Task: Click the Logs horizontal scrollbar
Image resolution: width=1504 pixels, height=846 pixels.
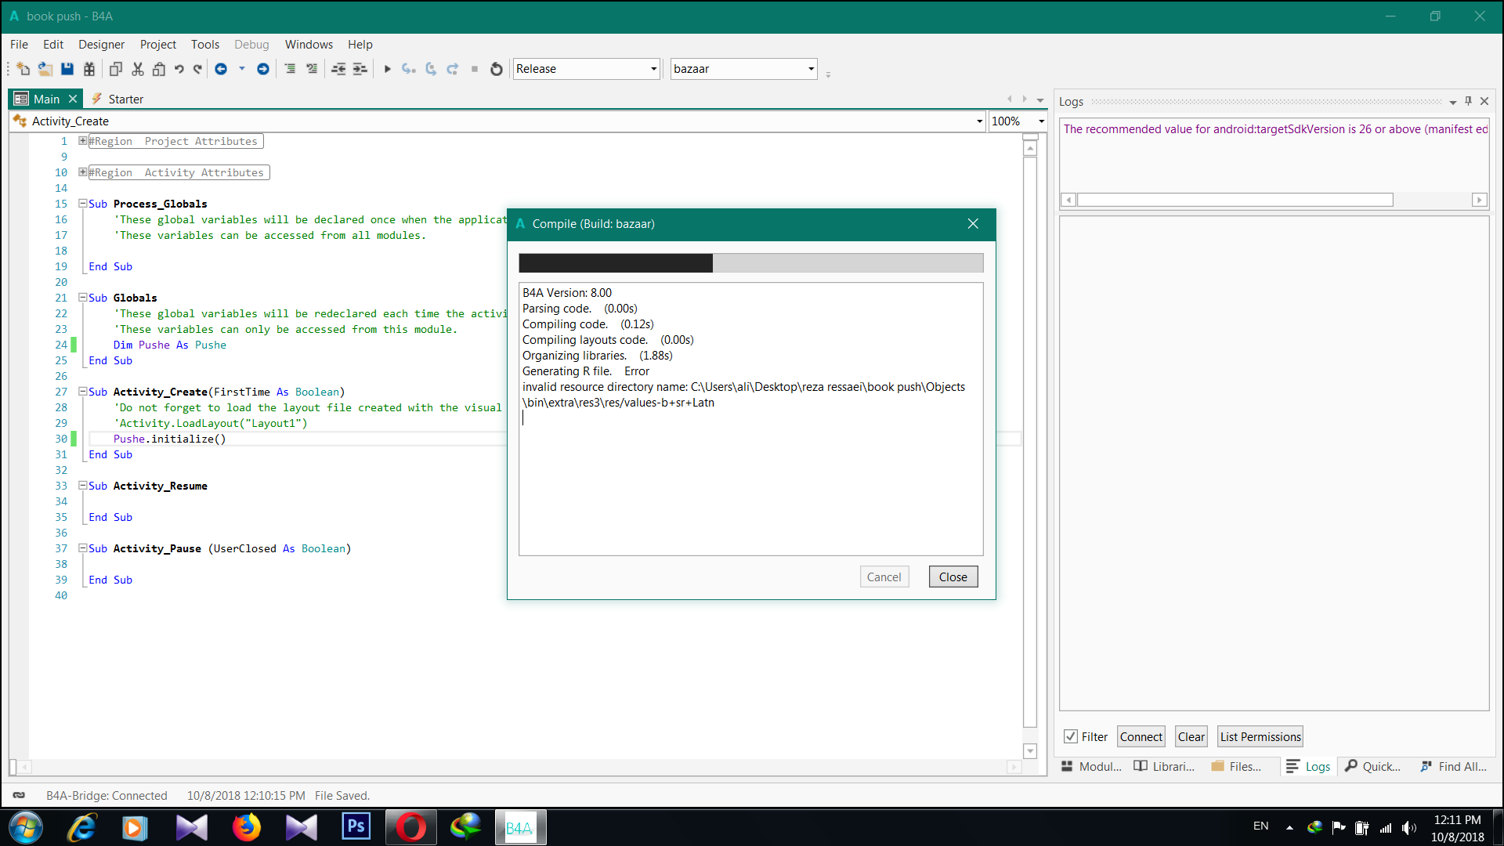Action: (x=1235, y=200)
